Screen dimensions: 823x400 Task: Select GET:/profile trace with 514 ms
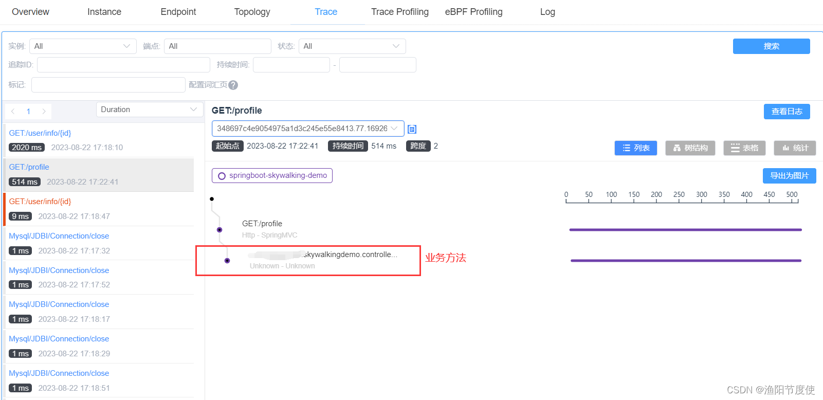(99, 175)
